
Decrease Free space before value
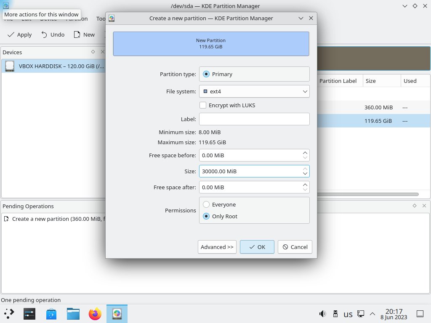305,158
